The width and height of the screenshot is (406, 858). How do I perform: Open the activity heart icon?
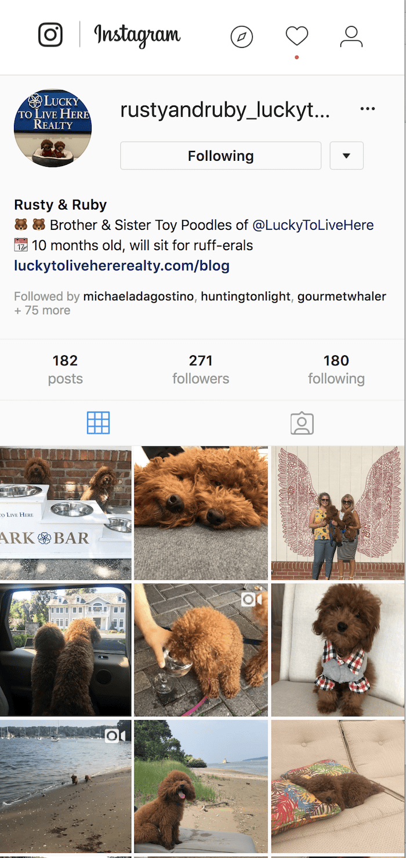point(296,36)
